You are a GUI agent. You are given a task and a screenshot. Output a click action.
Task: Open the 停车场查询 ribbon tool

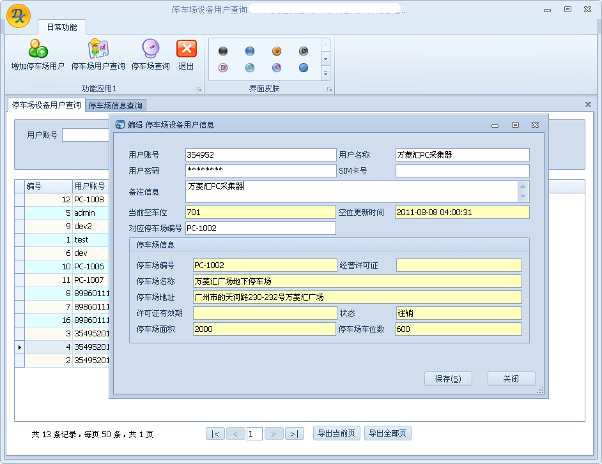click(151, 54)
